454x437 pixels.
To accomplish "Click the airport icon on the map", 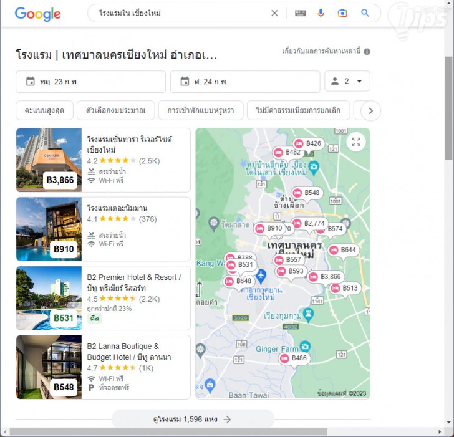I will pyautogui.click(x=261, y=275).
